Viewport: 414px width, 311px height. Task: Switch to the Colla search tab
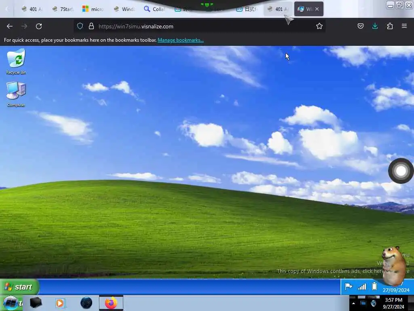[154, 9]
